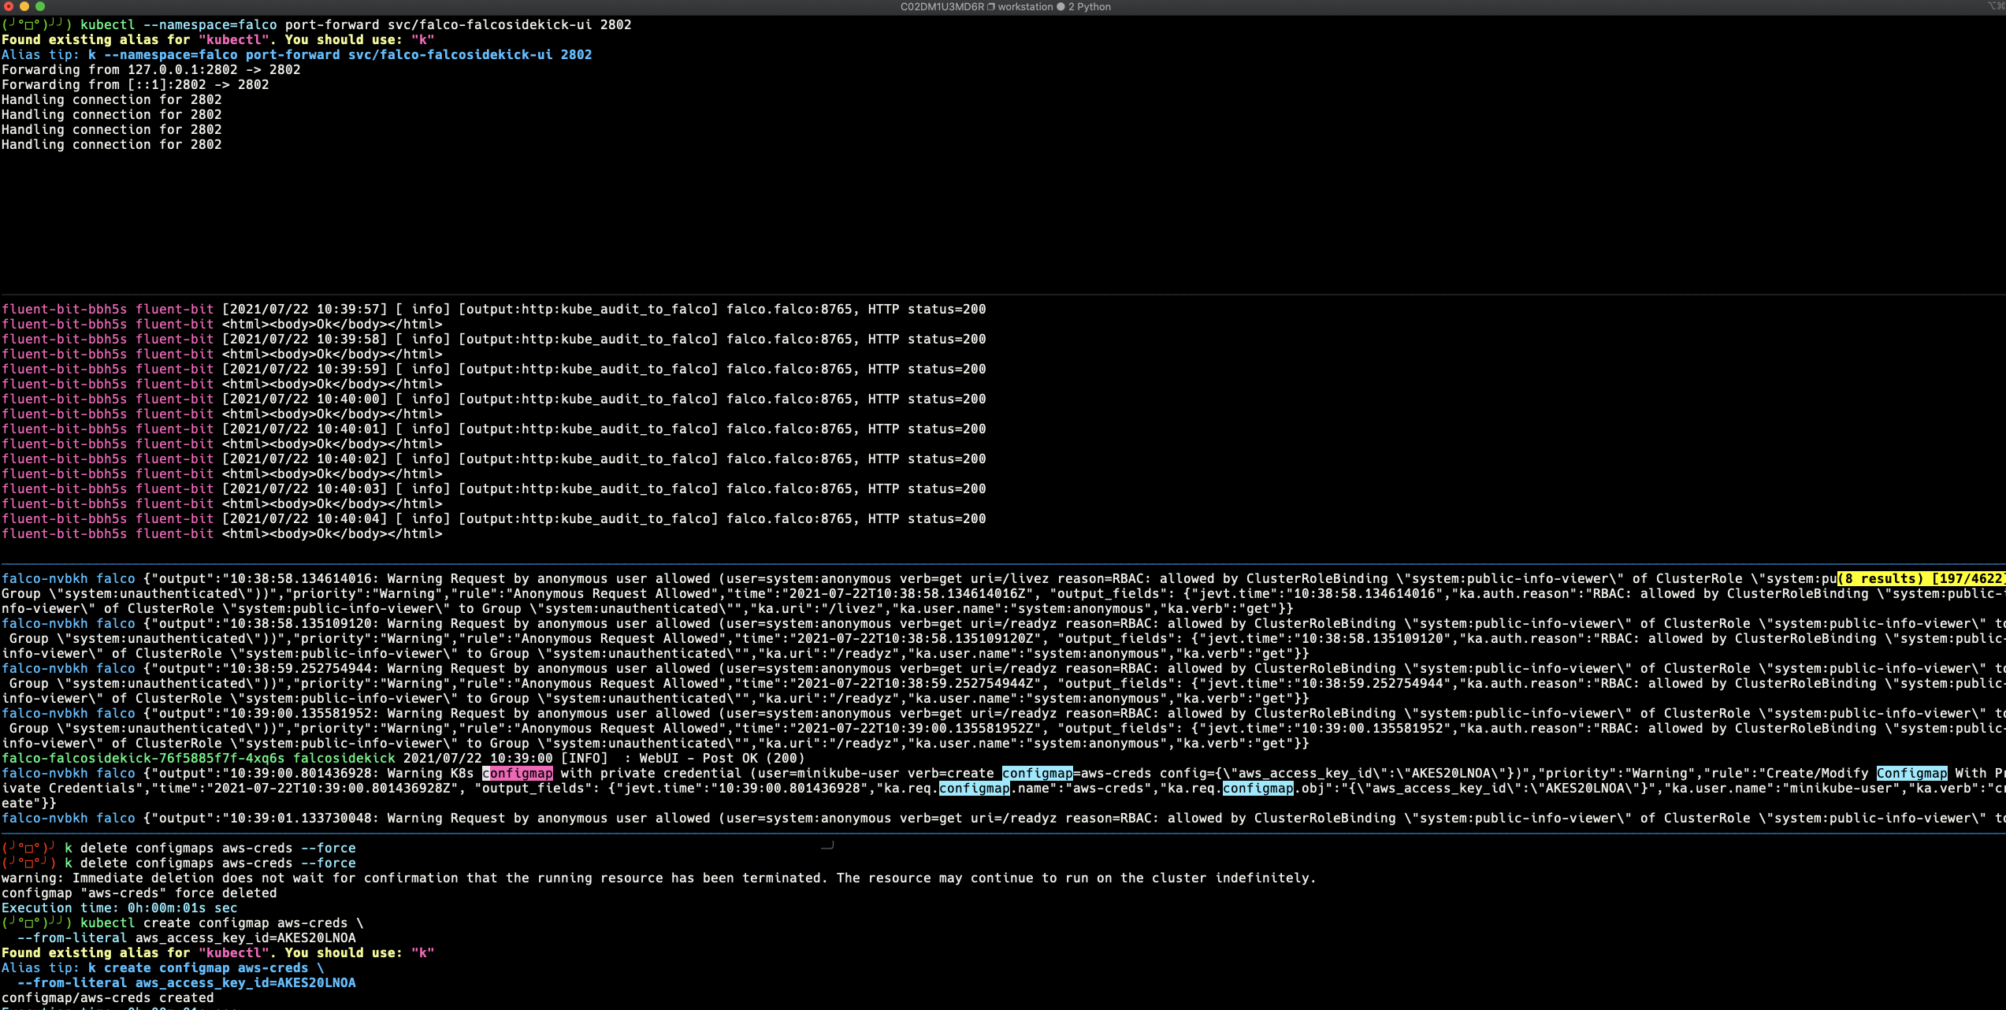Click the hostname C02M1U3MD6R in the title bar

click(943, 6)
